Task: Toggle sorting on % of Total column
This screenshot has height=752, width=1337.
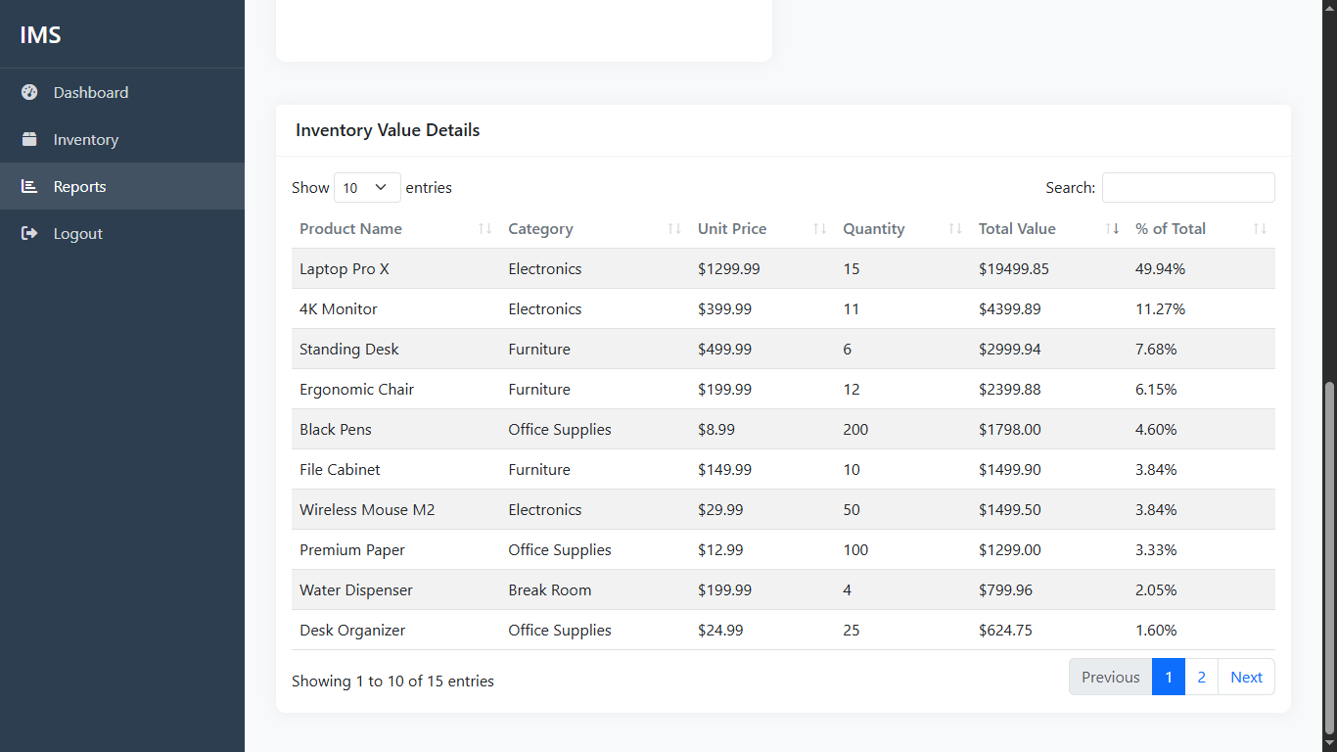Action: 1260,229
